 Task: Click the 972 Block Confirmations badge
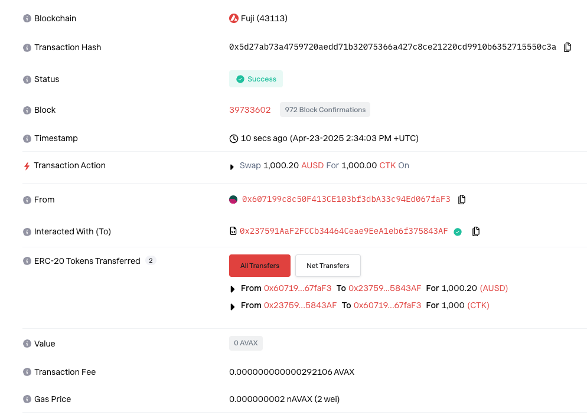(324, 109)
